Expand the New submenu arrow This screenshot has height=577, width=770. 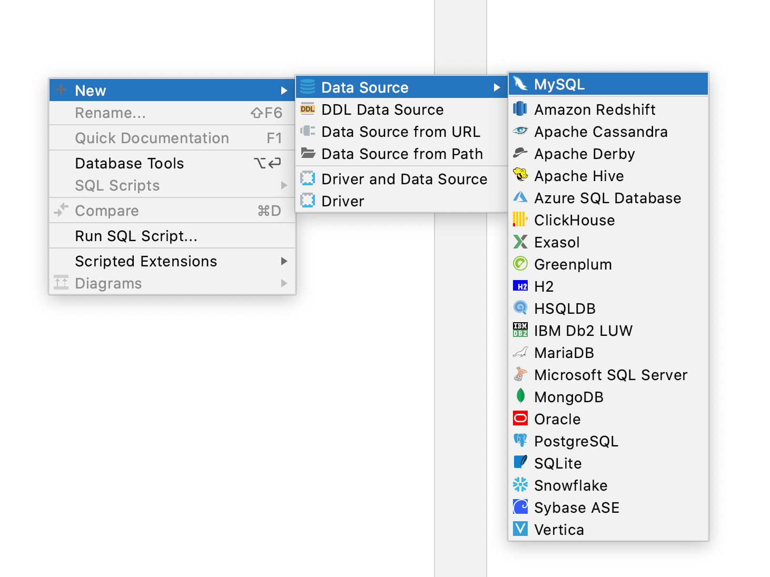[x=284, y=91]
